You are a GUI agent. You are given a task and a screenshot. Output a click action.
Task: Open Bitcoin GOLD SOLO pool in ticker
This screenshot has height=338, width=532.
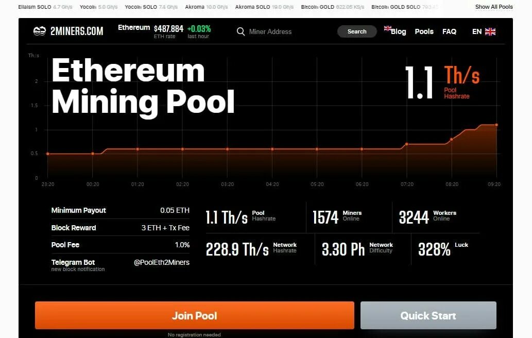[x=404, y=7]
